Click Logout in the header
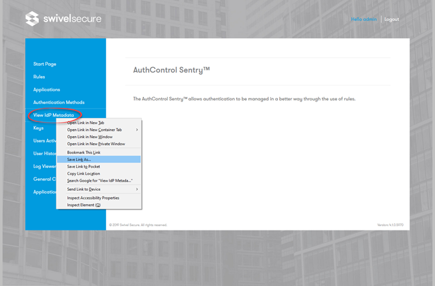This screenshot has width=435, height=286. 391,19
